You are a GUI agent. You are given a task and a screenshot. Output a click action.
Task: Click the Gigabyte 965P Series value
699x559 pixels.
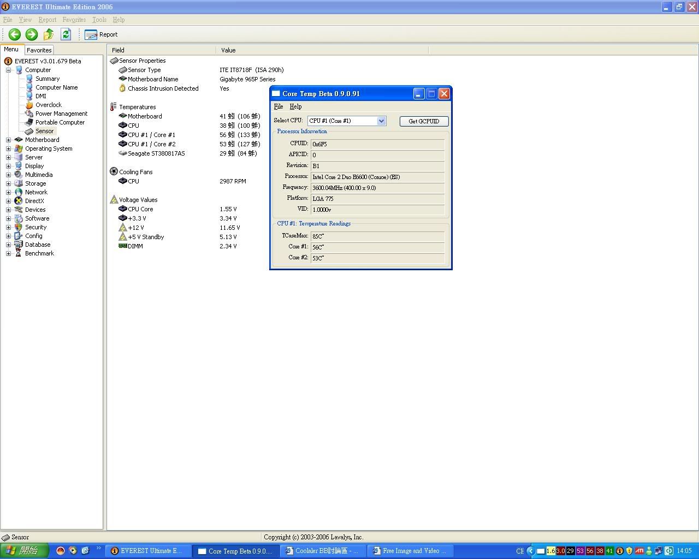click(x=247, y=79)
